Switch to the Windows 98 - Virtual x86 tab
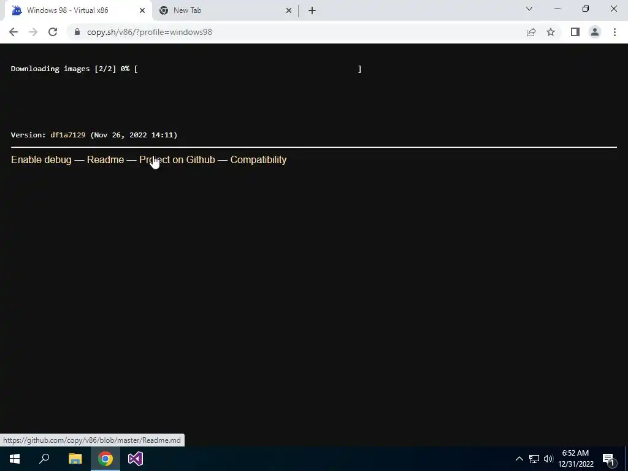Screen dimensions: 628x471 click(78, 10)
